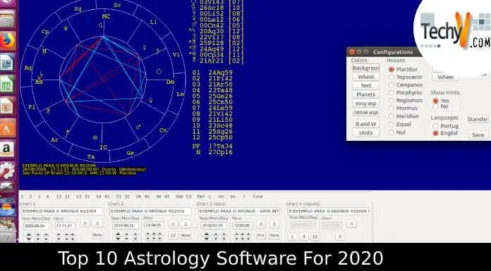
Task: Set Show Hints to No
Action: (435, 106)
